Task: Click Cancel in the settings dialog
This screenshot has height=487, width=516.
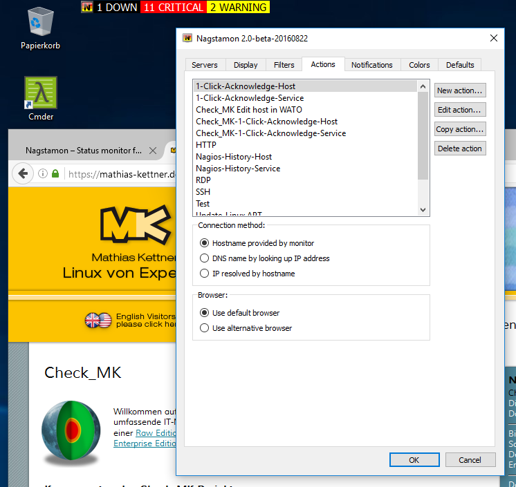Action: (470, 460)
